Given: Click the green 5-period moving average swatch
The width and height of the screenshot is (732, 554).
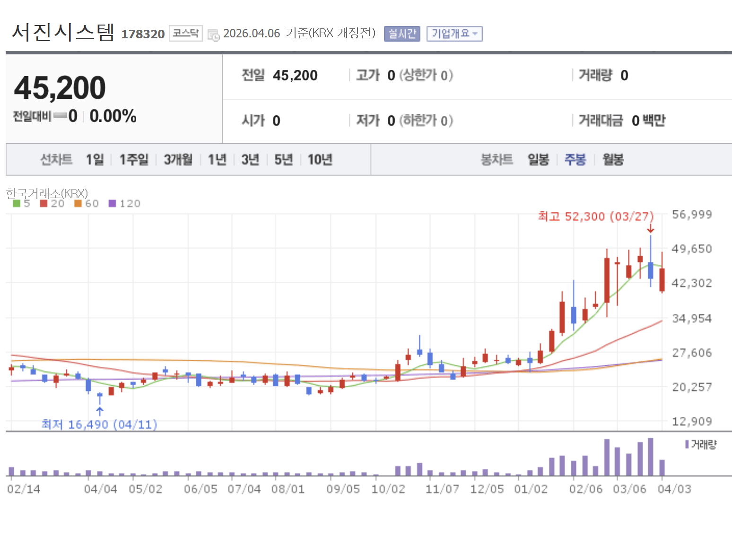Looking at the screenshot, I should pos(17,204).
